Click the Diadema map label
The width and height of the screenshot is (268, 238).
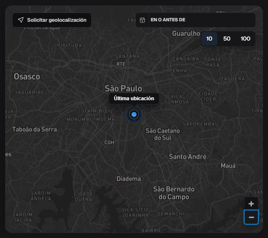(129, 179)
